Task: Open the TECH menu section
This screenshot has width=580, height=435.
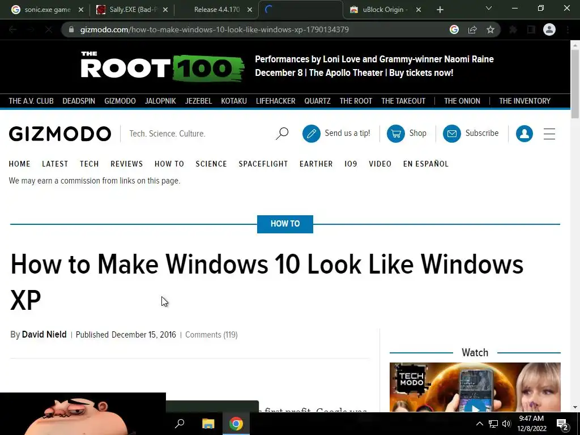Action: (x=89, y=164)
